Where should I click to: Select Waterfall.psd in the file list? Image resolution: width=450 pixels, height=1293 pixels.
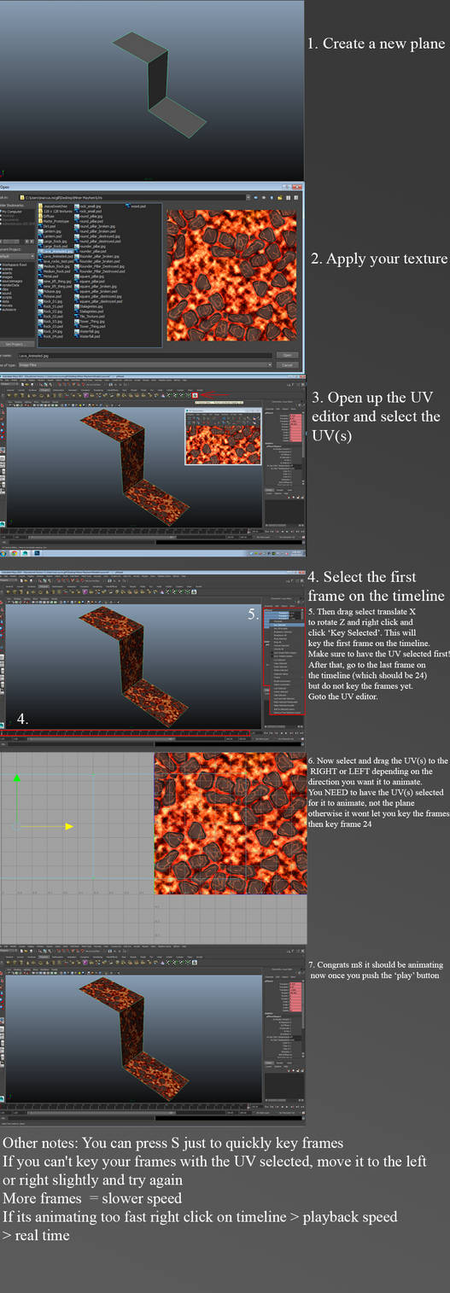[x=87, y=336]
